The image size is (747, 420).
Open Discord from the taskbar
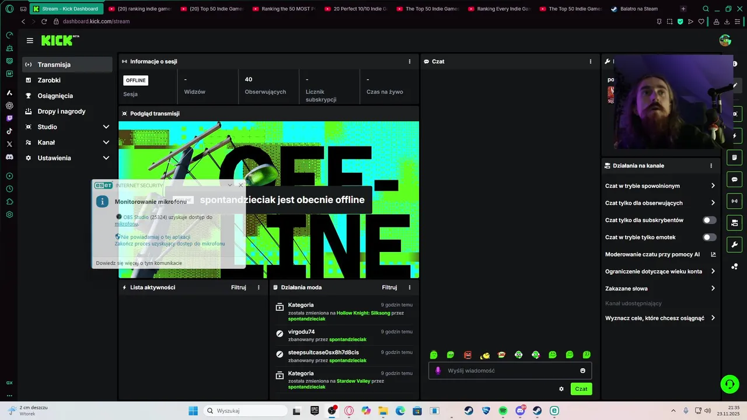pos(520,411)
